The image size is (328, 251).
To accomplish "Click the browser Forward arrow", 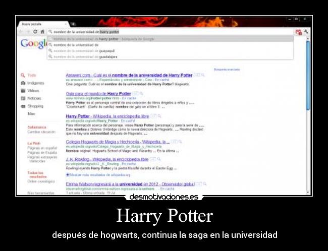I will [28, 32].
